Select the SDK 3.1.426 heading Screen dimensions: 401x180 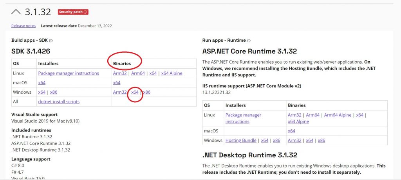point(31,51)
